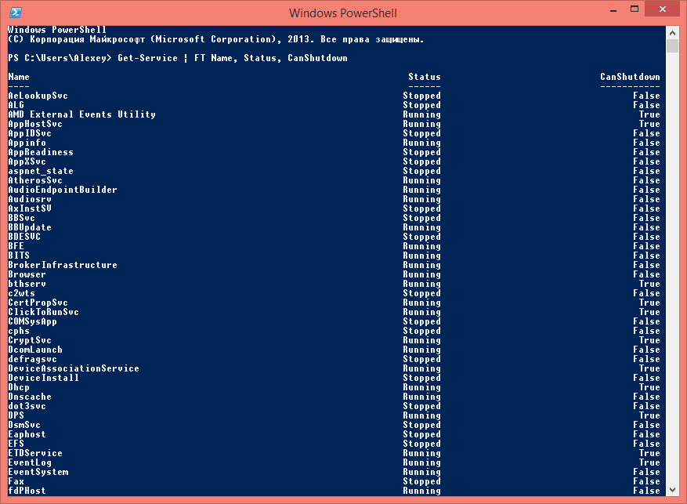Click the Running status of bthserv
687x504 pixels.
[x=422, y=284]
